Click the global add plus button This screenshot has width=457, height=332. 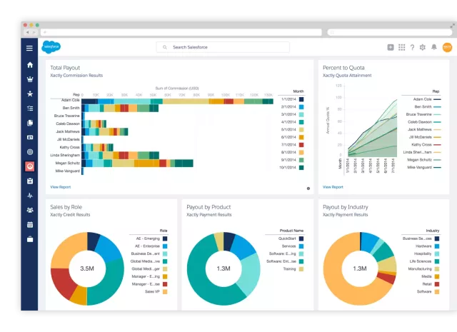pyautogui.click(x=391, y=47)
